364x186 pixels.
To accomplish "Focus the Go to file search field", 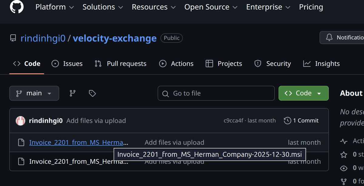I will pyautogui.click(x=216, y=93).
